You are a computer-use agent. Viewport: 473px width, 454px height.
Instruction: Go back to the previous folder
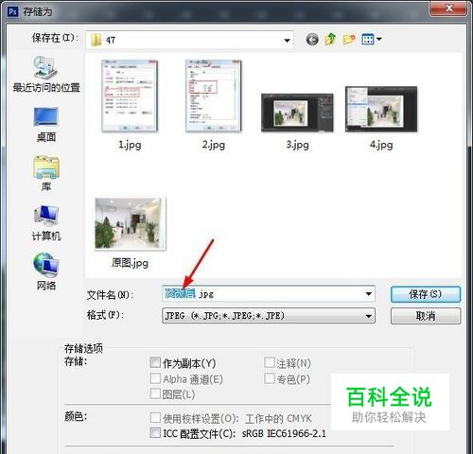(312, 40)
